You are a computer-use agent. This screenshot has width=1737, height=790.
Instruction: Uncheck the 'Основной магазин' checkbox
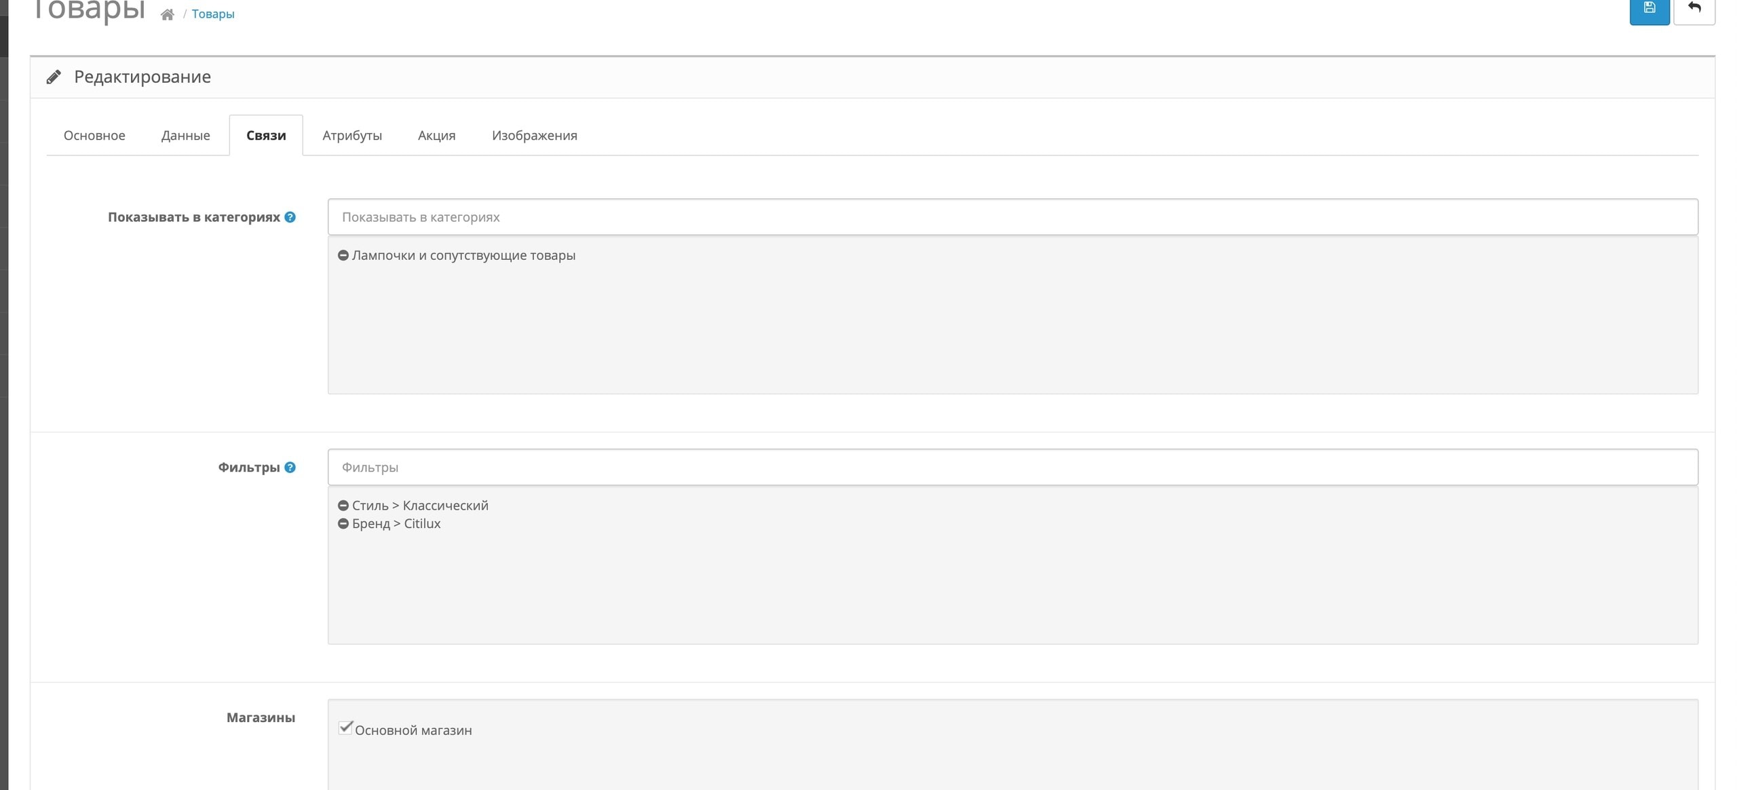345,728
